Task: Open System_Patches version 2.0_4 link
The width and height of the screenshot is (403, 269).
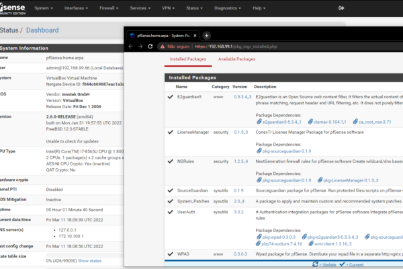Action: point(239,201)
